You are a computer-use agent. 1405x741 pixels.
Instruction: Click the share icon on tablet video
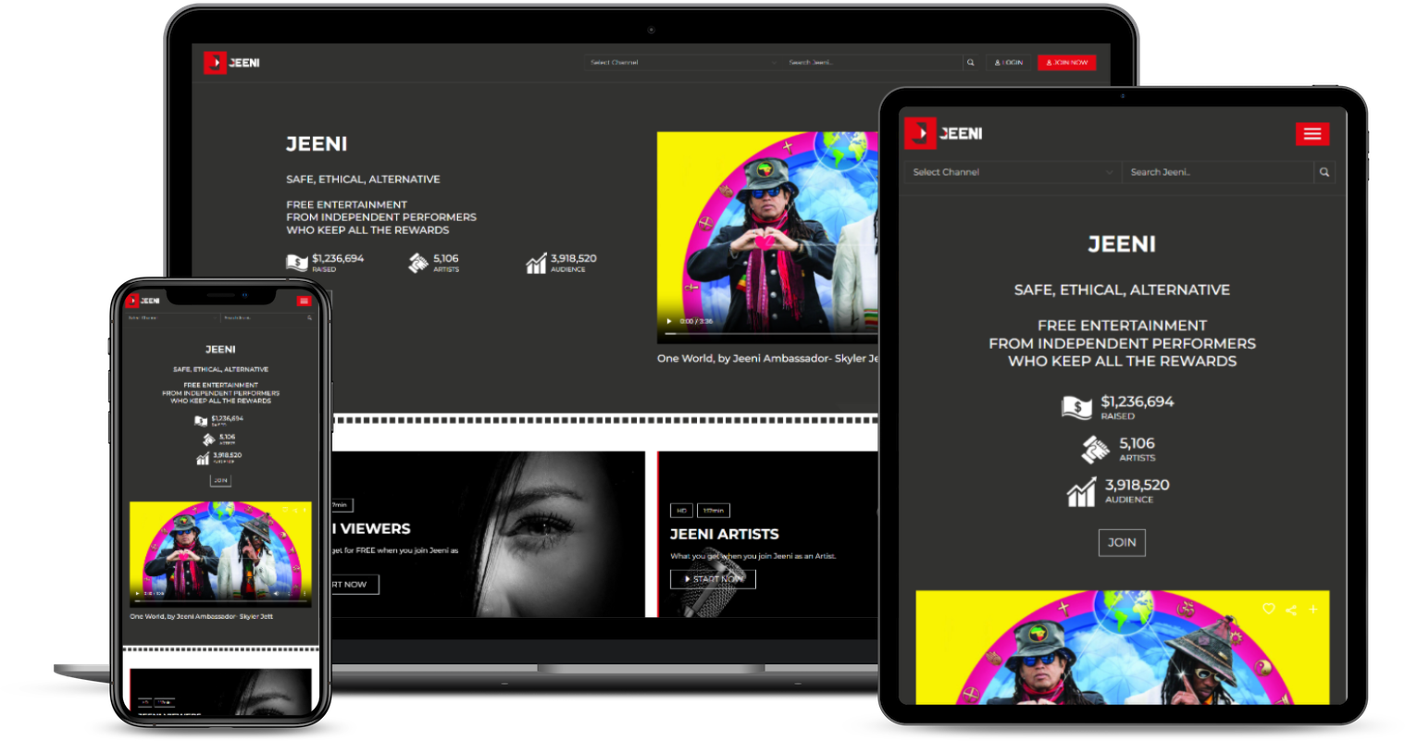coord(1291,609)
